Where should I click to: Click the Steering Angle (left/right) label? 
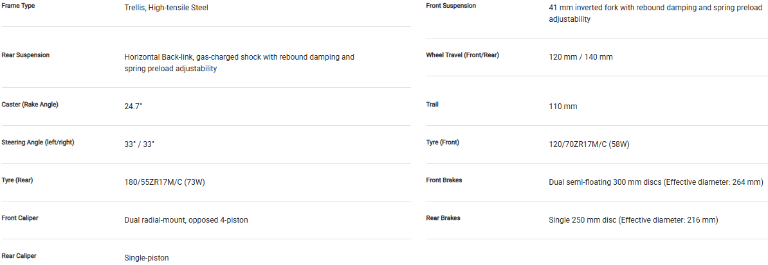click(38, 142)
